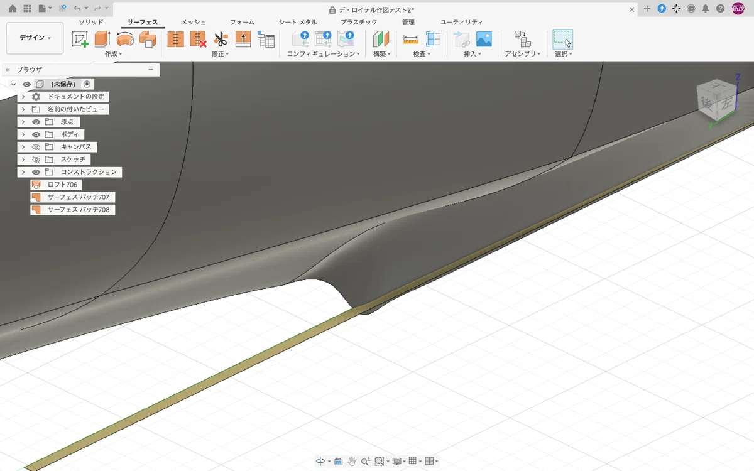
Task: Switch to the フォーム tab
Action: [243, 22]
